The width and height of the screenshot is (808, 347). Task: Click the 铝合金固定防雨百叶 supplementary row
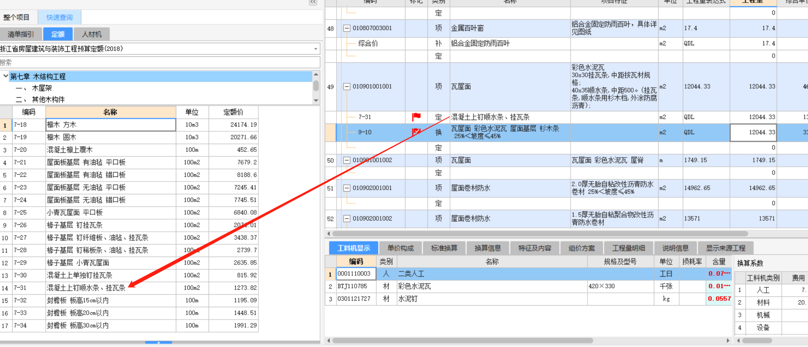click(x=567, y=43)
